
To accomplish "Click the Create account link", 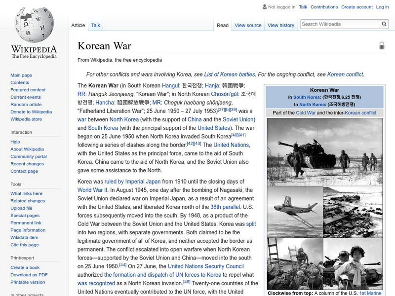I will coord(357,7).
